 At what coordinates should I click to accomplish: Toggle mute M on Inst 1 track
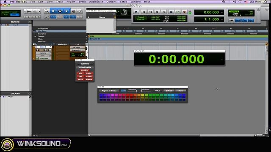pyautogui.click(x=50, y=50)
